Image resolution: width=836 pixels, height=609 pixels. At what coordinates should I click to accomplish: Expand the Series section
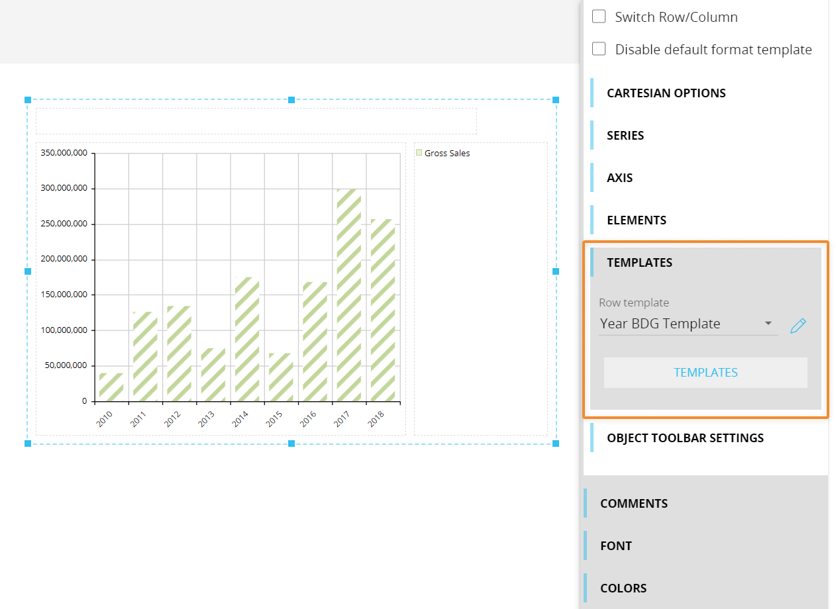(x=625, y=136)
